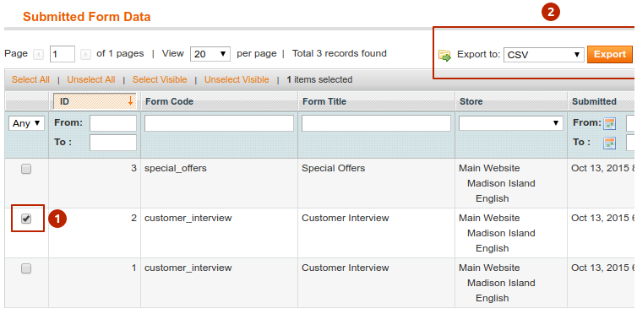Click the Unselect Visible link

click(237, 80)
